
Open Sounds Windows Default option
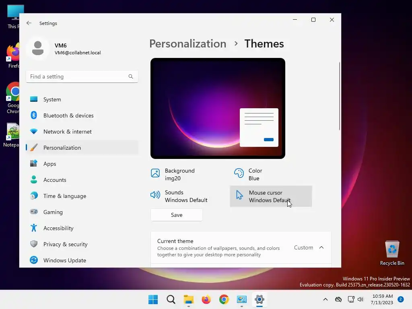(179, 196)
